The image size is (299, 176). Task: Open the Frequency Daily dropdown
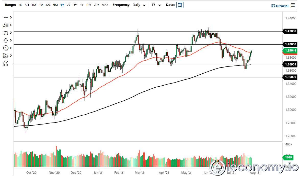(x=139, y=5)
